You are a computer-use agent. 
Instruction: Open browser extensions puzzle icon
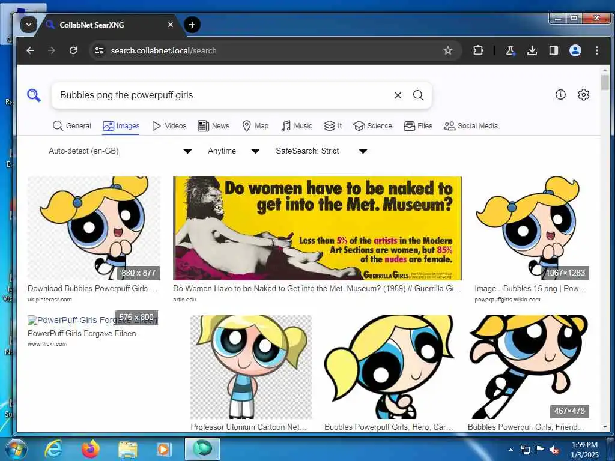click(x=478, y=50)
